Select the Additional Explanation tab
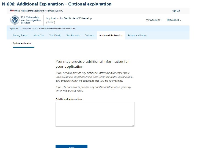 [x=111, y=35]
